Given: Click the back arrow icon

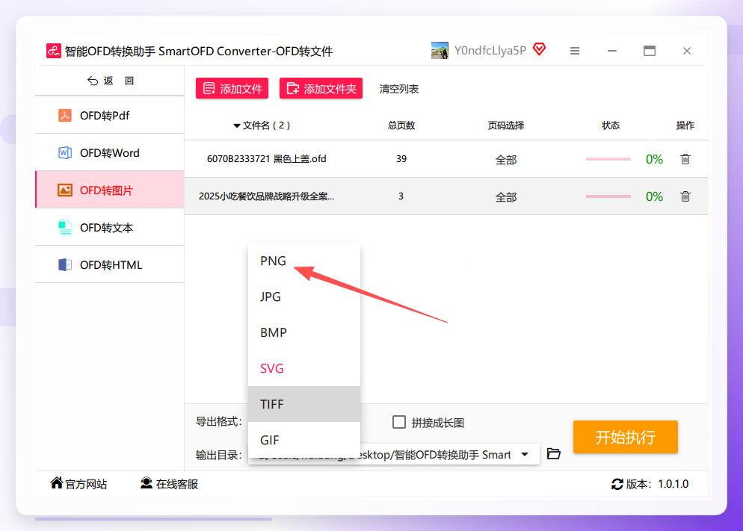Looking at the screenshot, I should coord(93,81).
